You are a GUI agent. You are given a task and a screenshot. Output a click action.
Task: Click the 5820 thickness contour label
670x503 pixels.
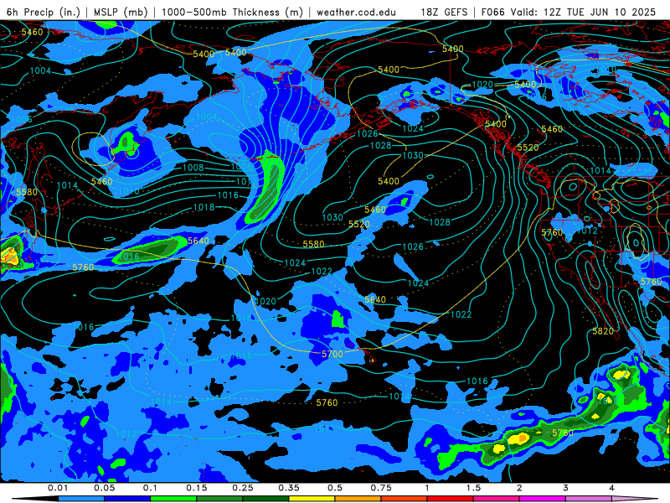pos(603,331)
